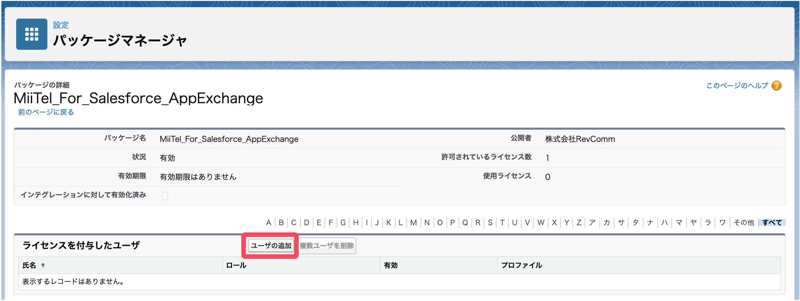Image resolution: width=800 pixels, height=301 pixels.
Task: Click the プロファイル column header
Action: (x=521, y=265)
